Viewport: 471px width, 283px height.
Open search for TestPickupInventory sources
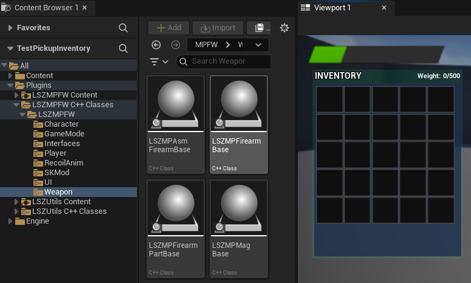123,48
